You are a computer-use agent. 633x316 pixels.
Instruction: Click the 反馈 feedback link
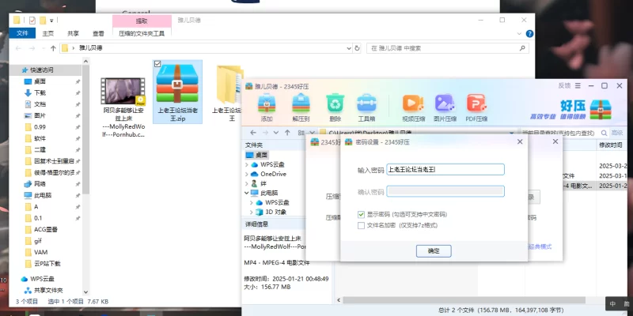point(564,85)
